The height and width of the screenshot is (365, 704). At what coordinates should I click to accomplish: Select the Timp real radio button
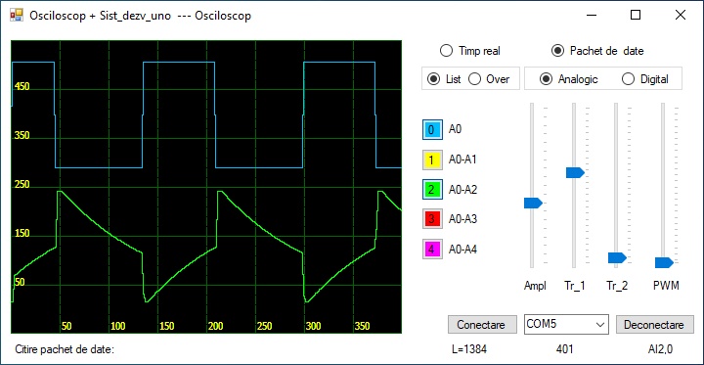click(470, 51)
